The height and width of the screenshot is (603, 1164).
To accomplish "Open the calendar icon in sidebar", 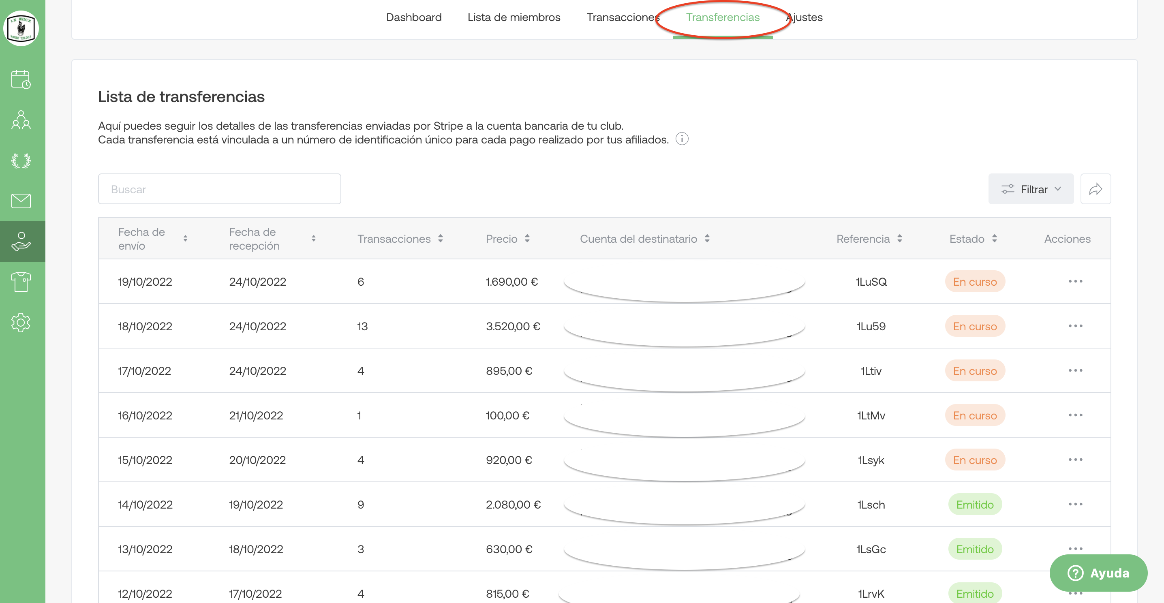I will [x=21, y=79].
